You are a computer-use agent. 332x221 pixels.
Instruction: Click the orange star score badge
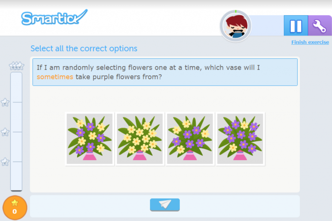(x=15, y=207)
